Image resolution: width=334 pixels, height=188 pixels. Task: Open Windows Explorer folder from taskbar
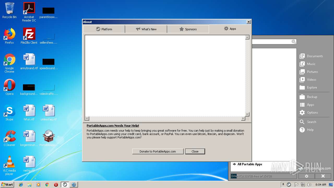coord(29,185)
